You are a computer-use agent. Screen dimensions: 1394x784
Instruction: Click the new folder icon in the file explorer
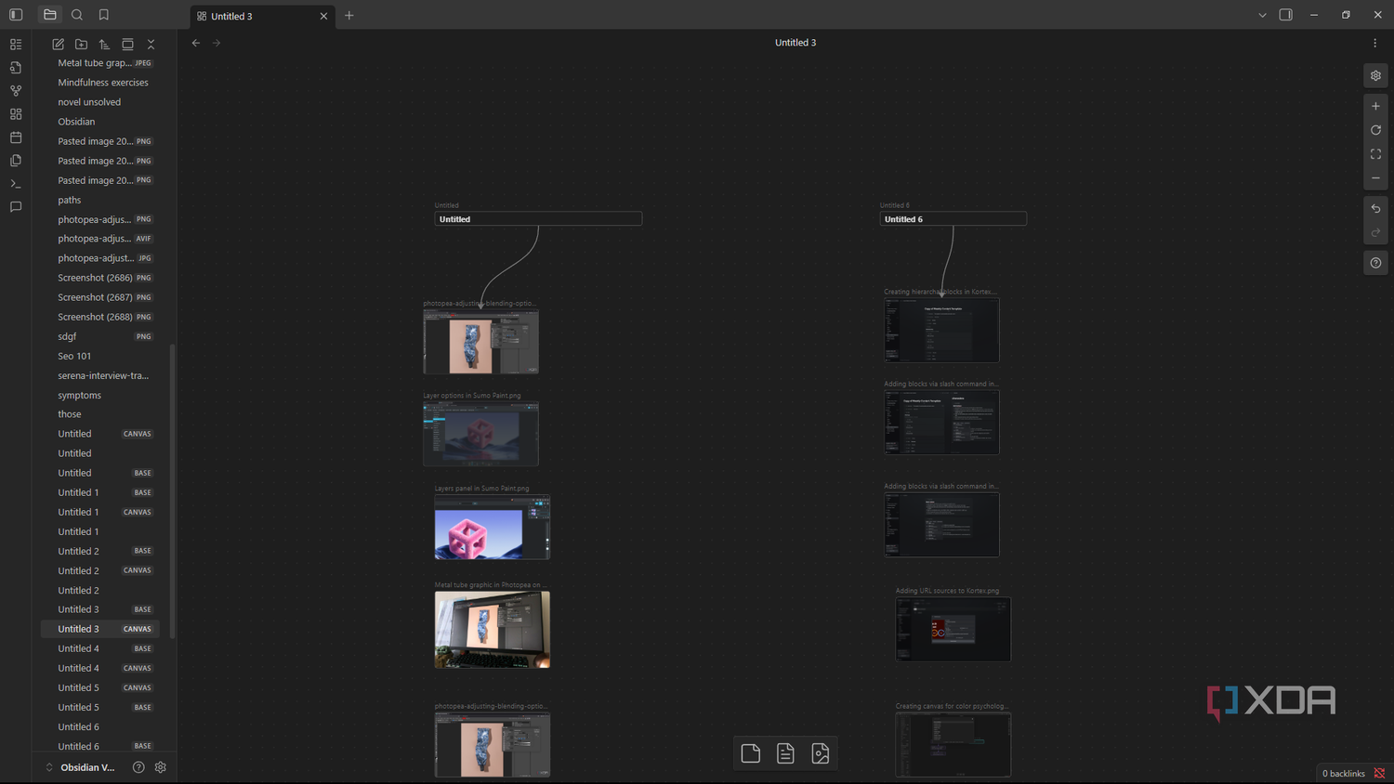point(82,44)
